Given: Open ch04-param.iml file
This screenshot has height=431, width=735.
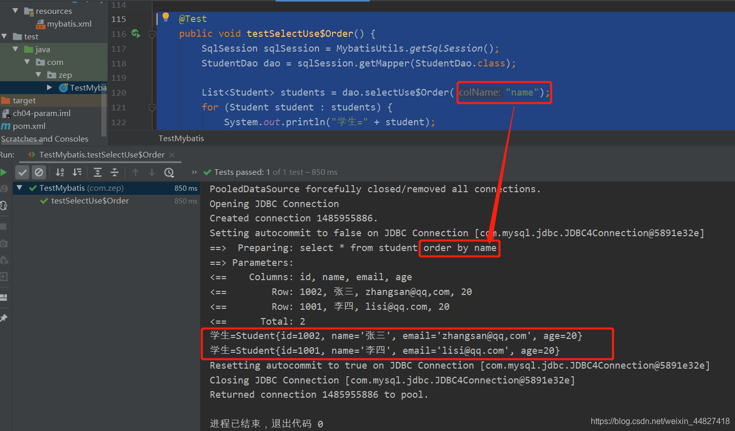Looking at the screenshot, I should click(41, 113).
